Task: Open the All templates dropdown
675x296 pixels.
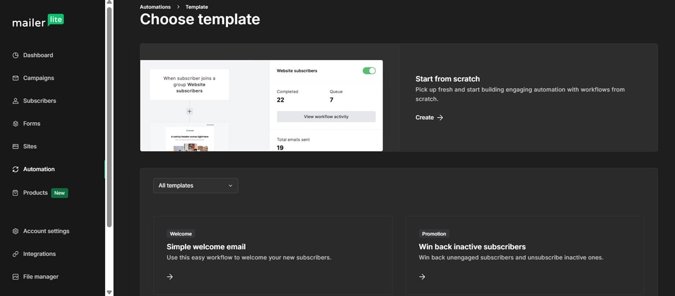Action: 195,185
